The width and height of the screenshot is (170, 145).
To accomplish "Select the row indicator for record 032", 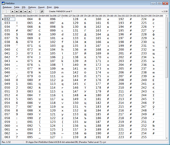I will tap(3, 19).
